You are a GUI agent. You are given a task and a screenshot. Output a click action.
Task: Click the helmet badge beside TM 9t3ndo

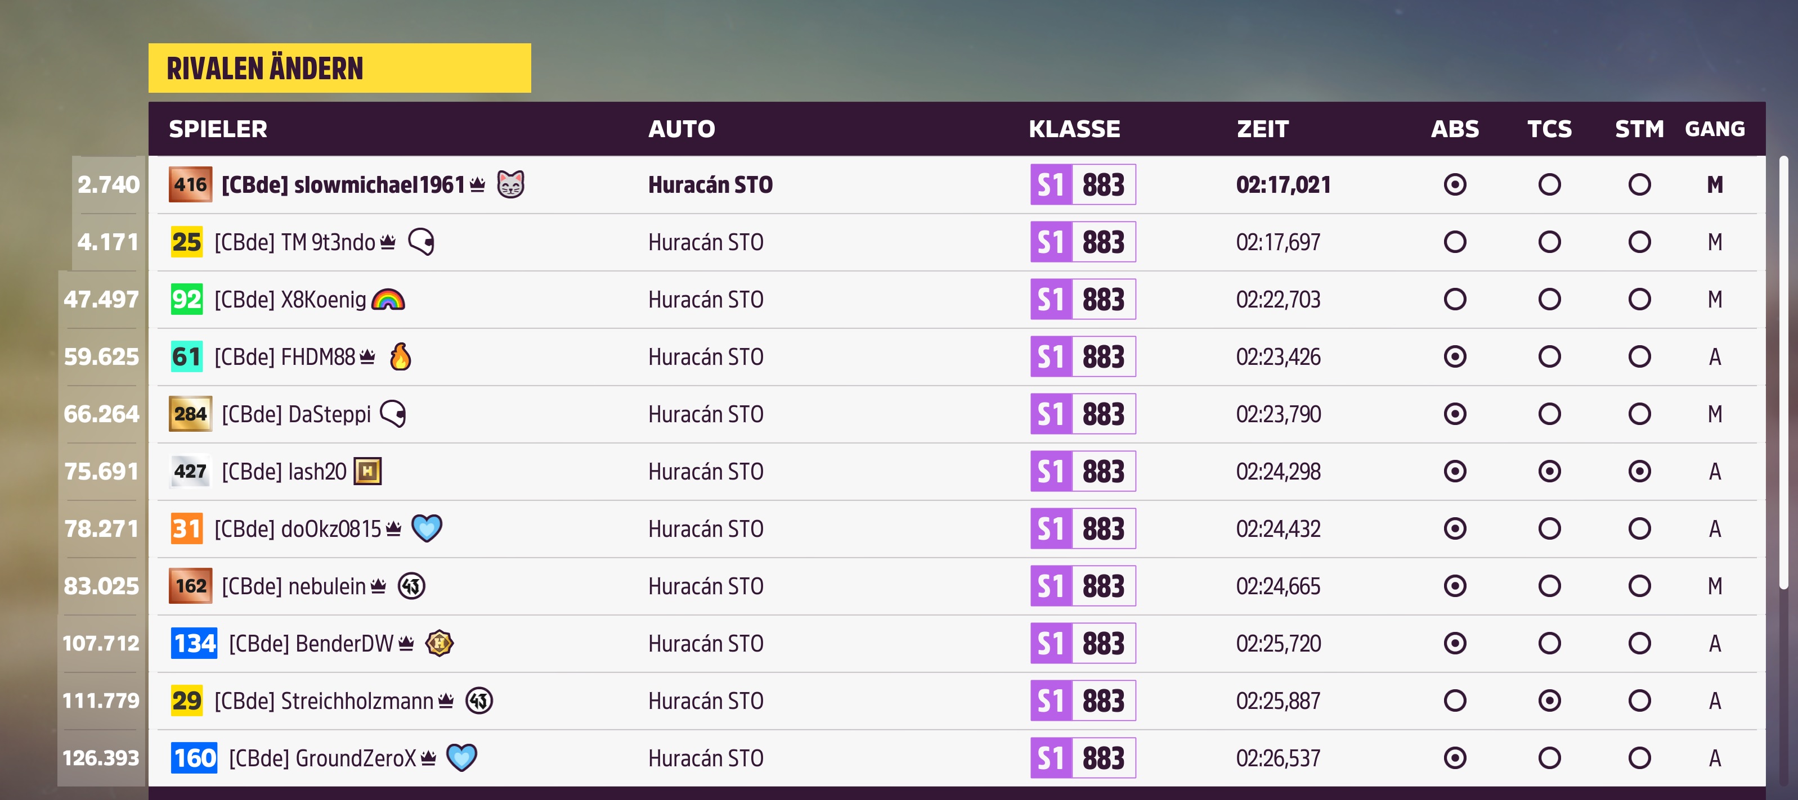coord(421,242)
